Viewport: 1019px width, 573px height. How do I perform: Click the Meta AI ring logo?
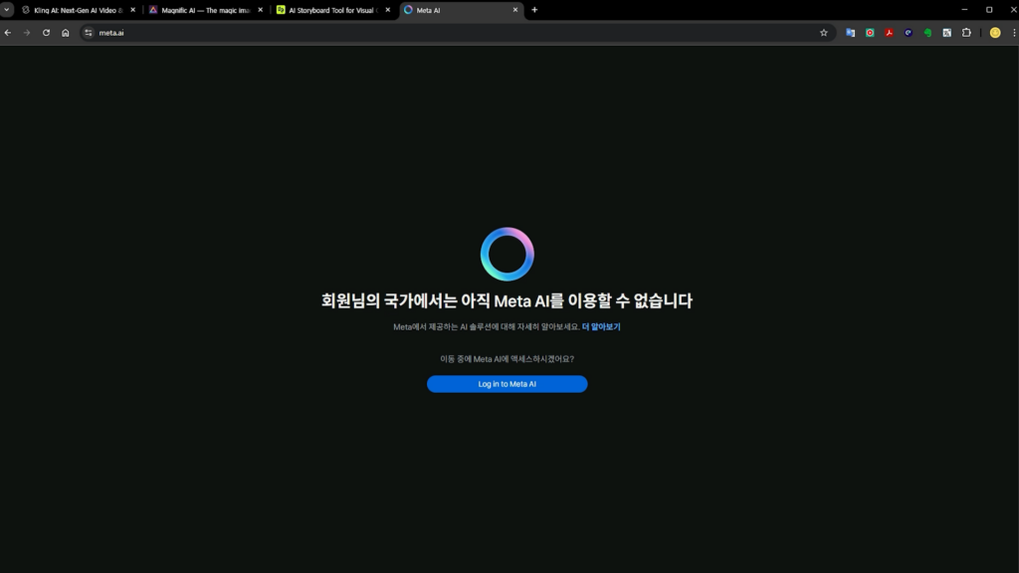(x=507, y=254)
